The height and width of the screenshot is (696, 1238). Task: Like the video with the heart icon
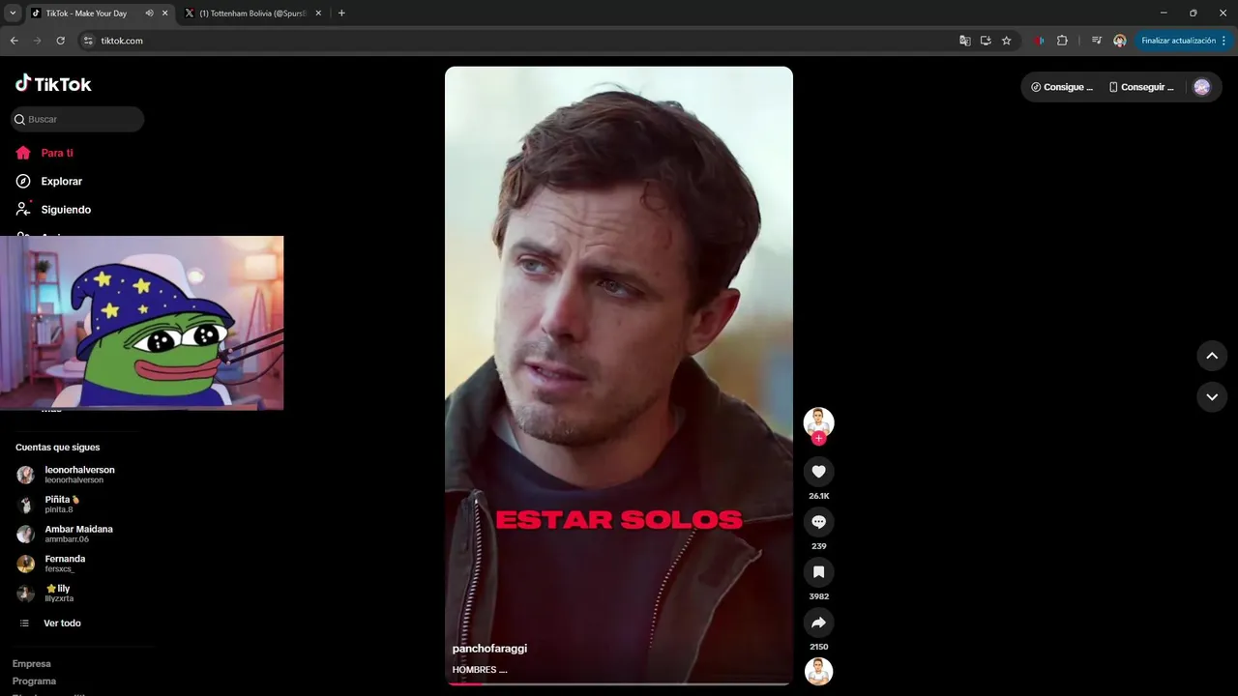(x=818, y=471)
